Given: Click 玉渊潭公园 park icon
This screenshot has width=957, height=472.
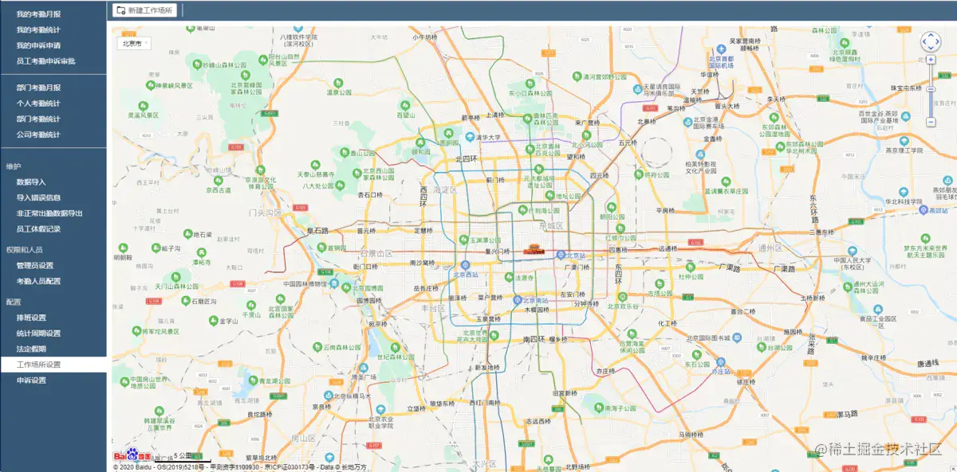Looking at the screenshot, I should [463, 240].
